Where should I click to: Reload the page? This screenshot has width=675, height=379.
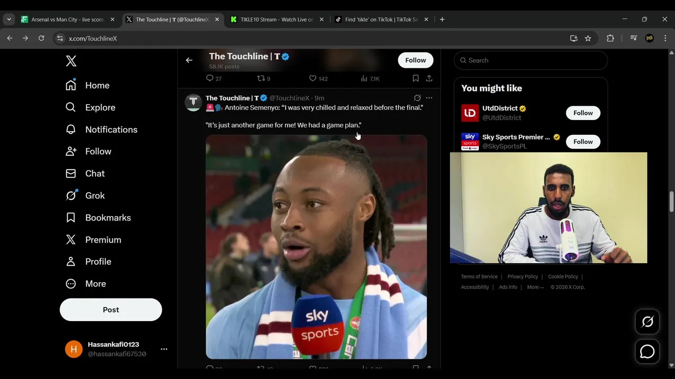[x=41, y=38]
